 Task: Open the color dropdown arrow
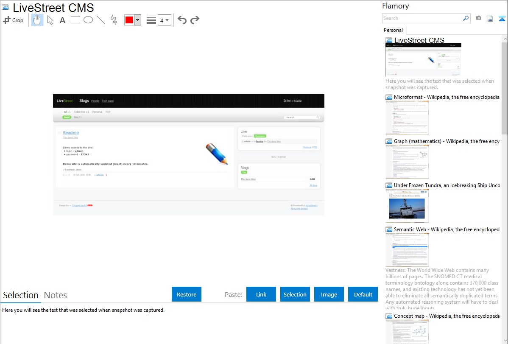coord(138,20)
